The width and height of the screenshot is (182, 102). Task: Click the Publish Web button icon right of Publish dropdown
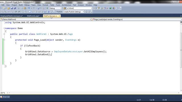86,12
